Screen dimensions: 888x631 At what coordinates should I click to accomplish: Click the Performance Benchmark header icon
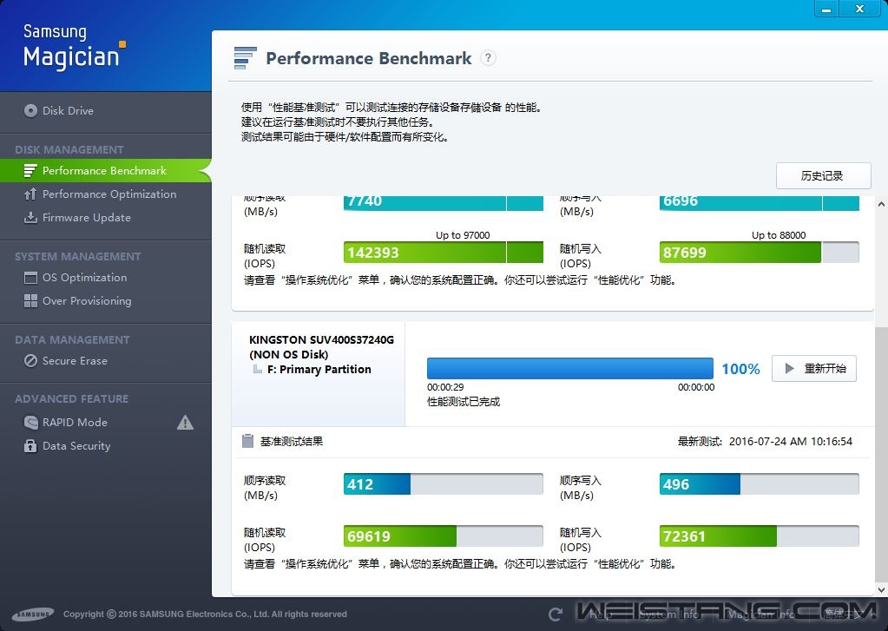[245, 58]
